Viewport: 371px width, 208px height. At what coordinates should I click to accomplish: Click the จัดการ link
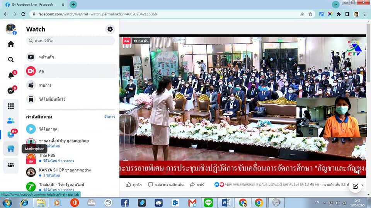point(109,117)
